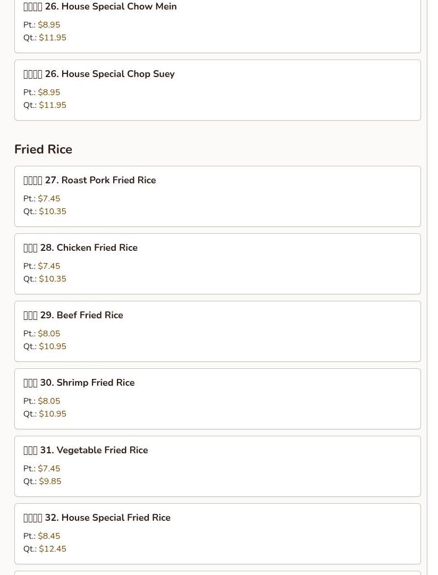438x575 pixels.
Task: Pick the quart price for House Special Chow Mein
Action: 53,38
